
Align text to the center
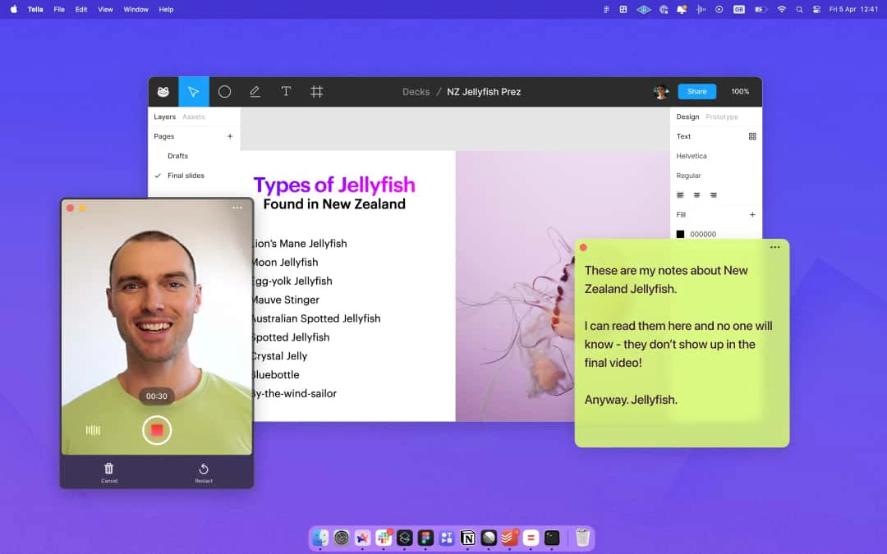click(696, 195)
